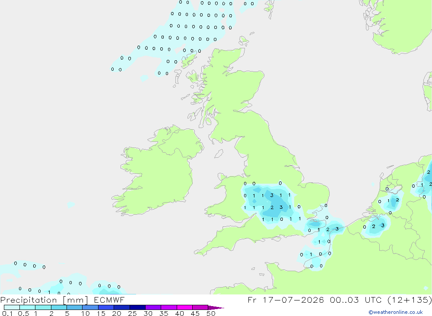Click the Isle of Man on the map
Screen dimensions: 432x316
(219, 154)
